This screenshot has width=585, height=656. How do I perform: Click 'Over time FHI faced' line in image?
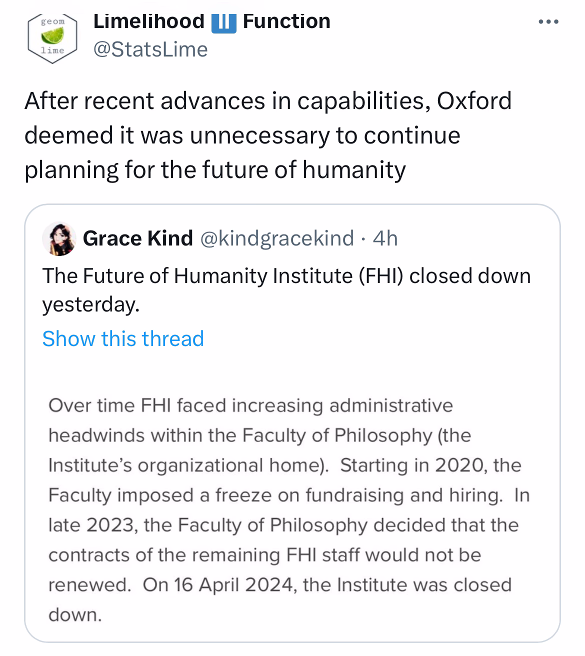tap(250, 405)
